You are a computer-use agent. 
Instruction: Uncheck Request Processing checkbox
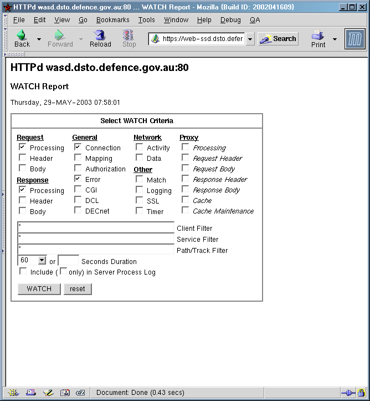click(23, 147)
